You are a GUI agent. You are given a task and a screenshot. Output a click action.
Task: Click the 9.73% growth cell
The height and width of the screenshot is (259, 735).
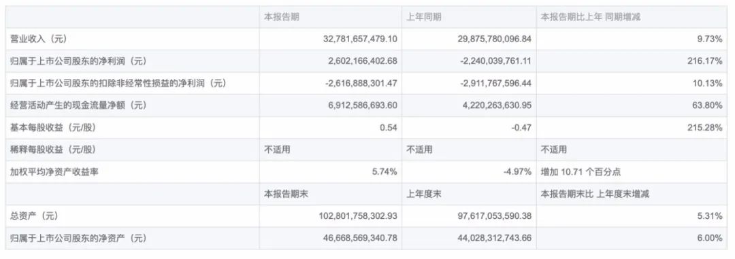tap(710, 39)
